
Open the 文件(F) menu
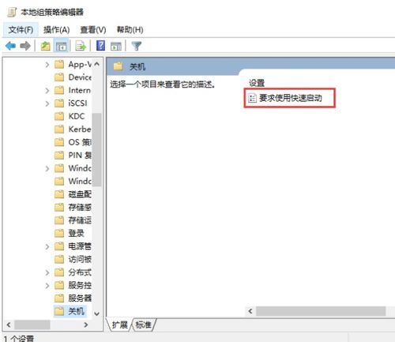coord(21,30)
